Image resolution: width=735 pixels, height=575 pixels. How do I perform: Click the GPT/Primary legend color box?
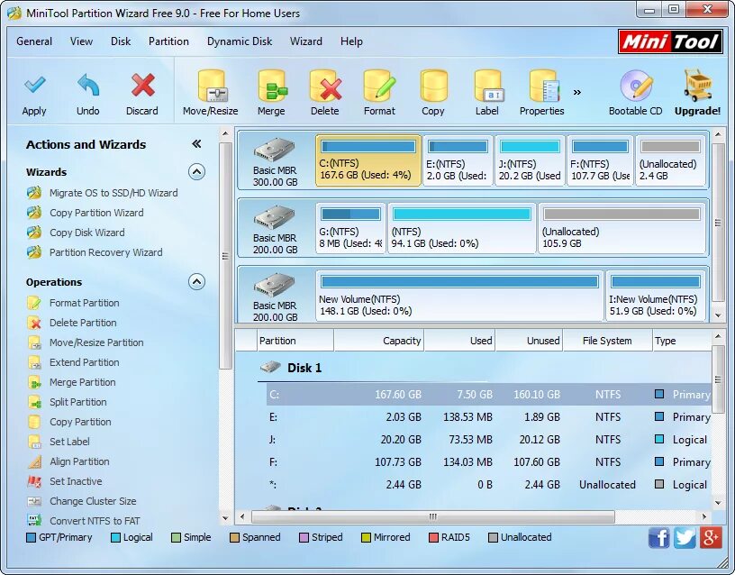(x=31, y=537)
